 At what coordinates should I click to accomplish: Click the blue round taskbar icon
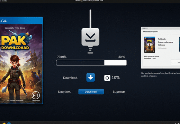click(9, 123)
